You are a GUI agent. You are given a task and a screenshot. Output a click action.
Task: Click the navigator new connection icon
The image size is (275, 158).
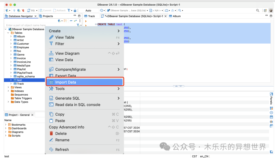tap(59, 21)
